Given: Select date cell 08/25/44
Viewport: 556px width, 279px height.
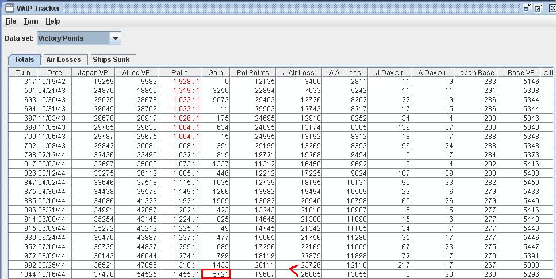Looking at the screenshot, I should coord(54,265).
